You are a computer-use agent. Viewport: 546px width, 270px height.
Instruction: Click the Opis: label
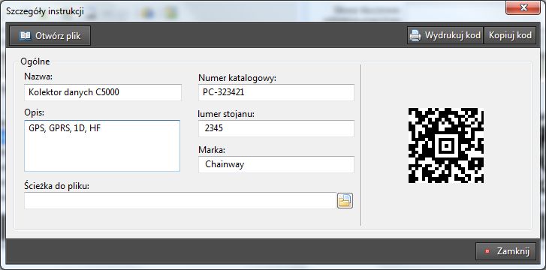[34, 112]
